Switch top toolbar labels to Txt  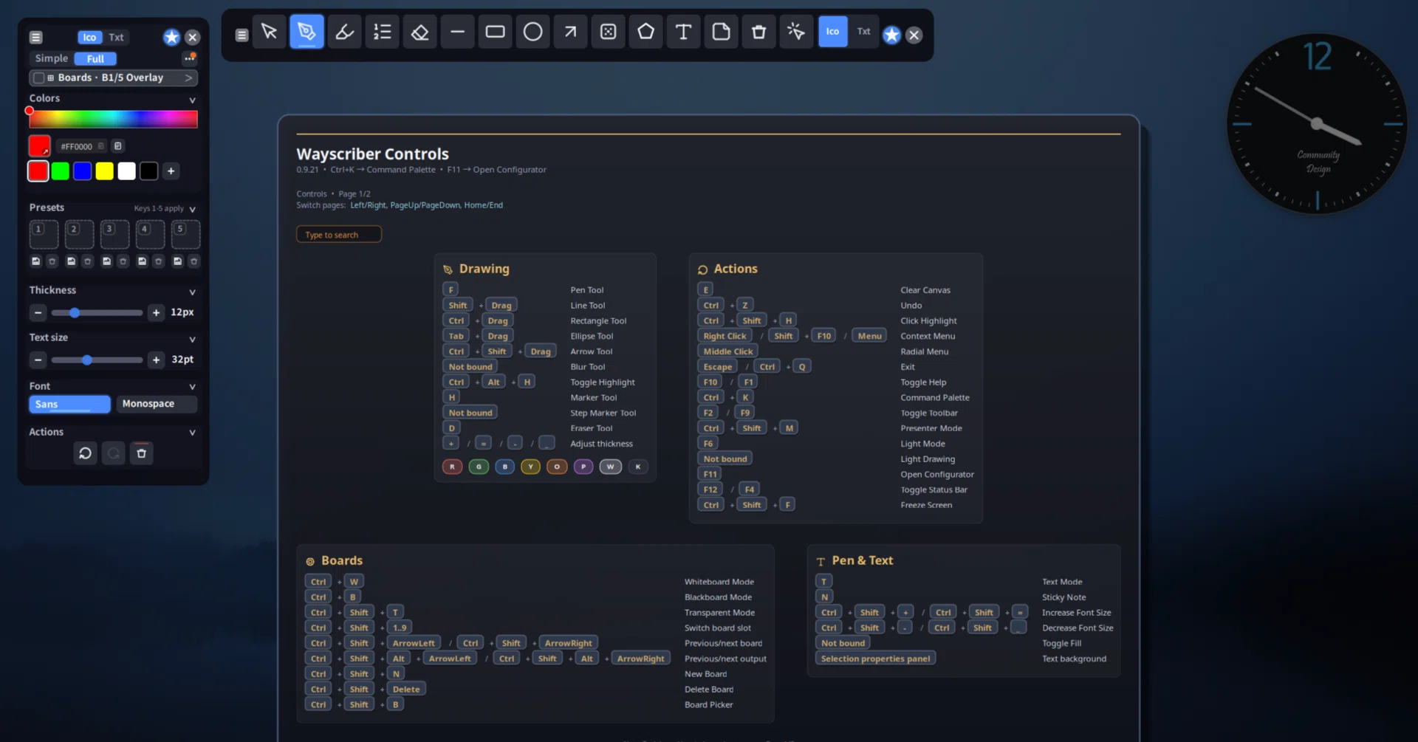click(863, 32)
